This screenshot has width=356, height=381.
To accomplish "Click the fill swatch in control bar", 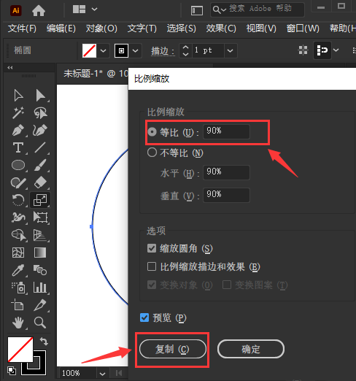I will (89, 50).
